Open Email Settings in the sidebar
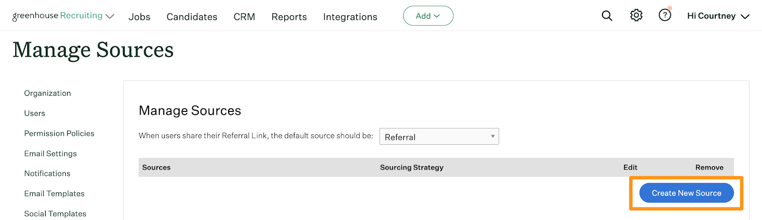762x220 pixels. click(50, 153)
